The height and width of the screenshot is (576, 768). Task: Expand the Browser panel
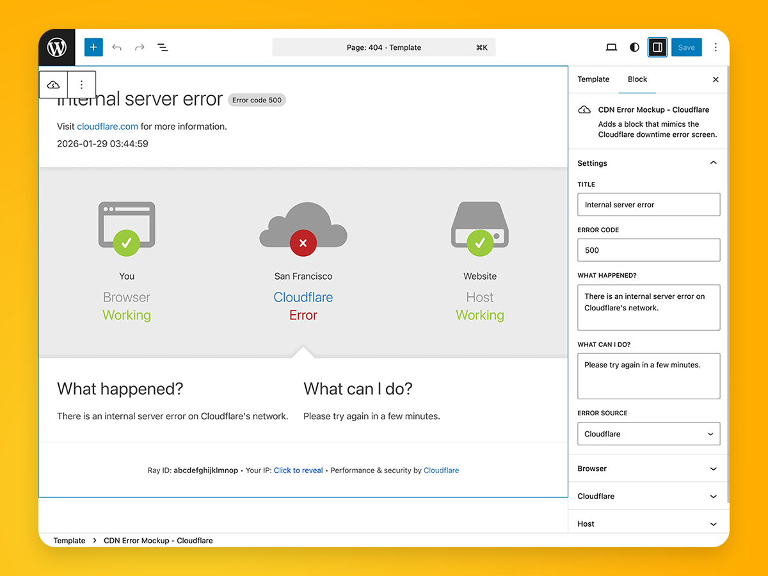point(648,468)
